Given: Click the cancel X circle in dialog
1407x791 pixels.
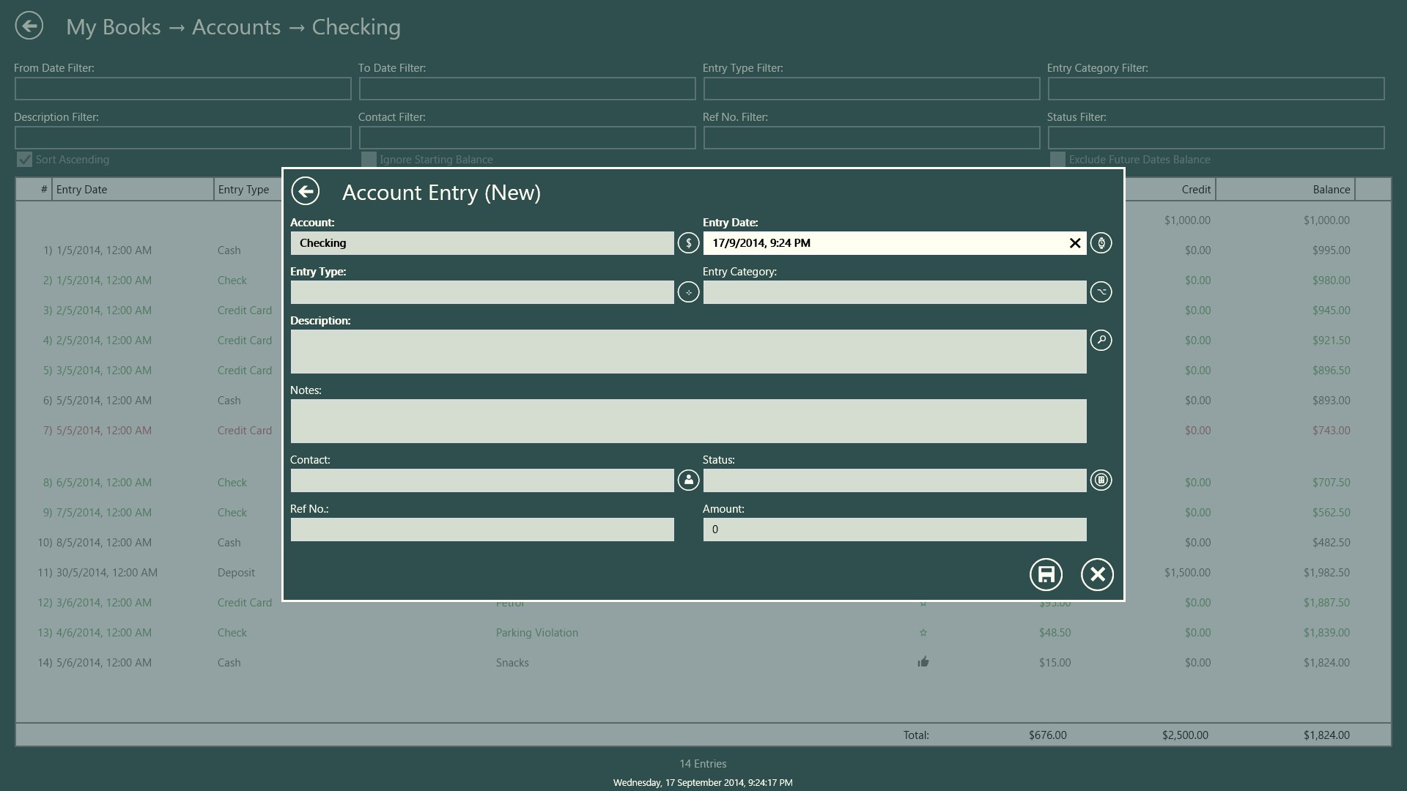Looking at the screenshot, I should (1097, 574).
